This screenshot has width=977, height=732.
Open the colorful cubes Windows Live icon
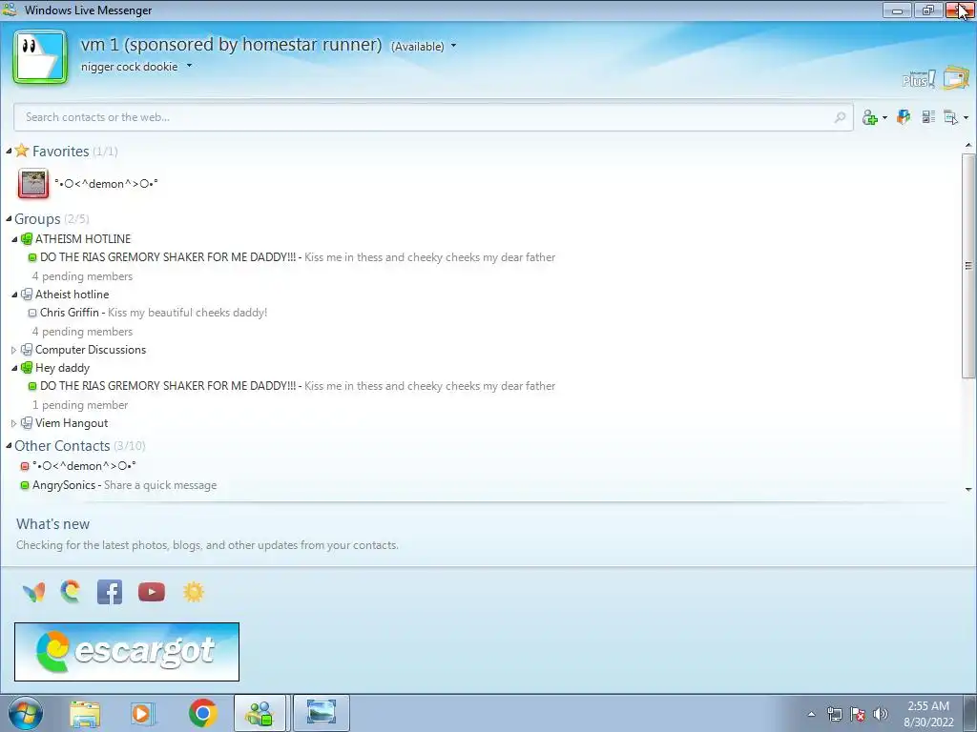(903, 116)
